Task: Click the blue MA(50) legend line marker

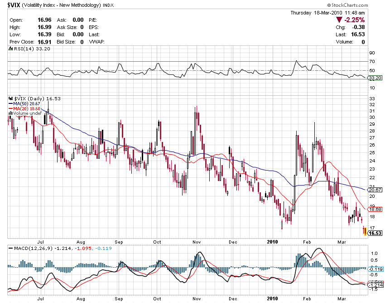Action: click(10, 104)
